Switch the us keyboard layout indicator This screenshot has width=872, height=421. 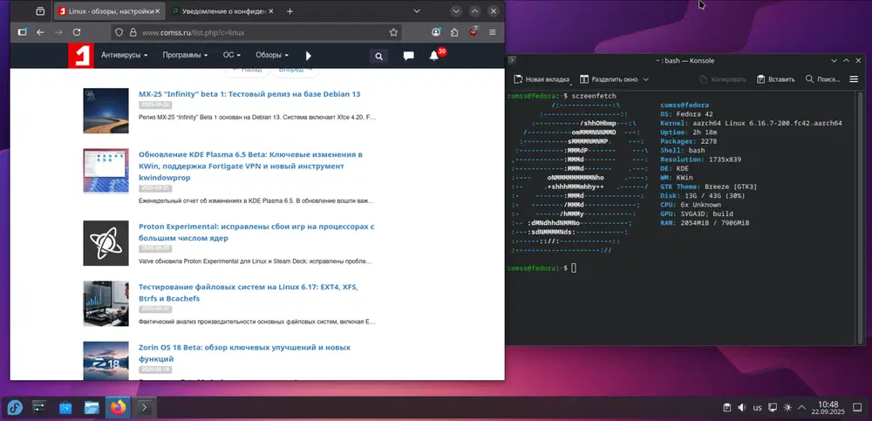(x=757, y=408)
